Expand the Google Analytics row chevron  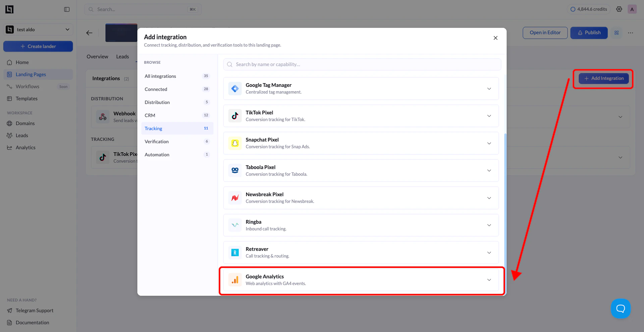point(489,280)
